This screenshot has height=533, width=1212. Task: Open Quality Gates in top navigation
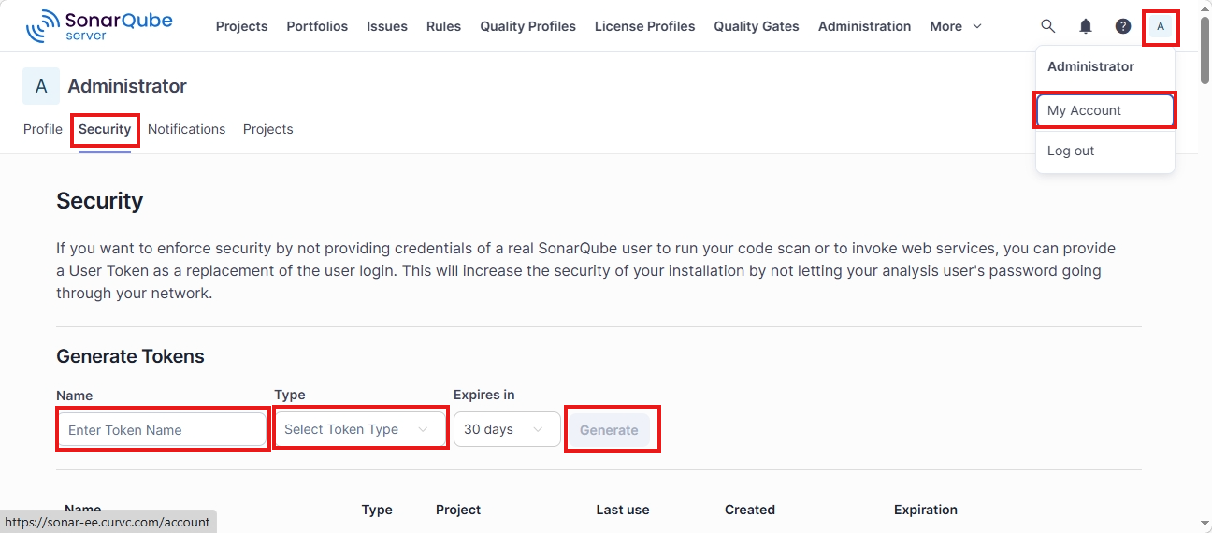click(756, 26)
